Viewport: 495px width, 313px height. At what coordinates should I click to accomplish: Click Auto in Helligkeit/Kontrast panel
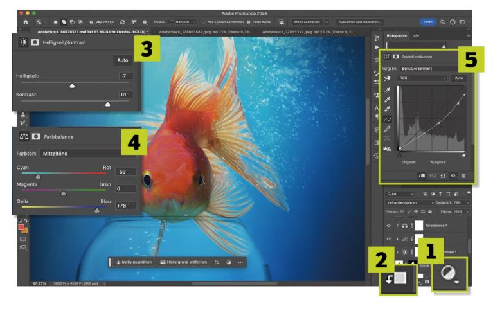pyautogui.click(x=123, y=60)
